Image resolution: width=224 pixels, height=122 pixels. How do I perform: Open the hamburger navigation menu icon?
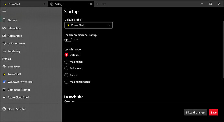pyautogui.click(x=4, y=11)
